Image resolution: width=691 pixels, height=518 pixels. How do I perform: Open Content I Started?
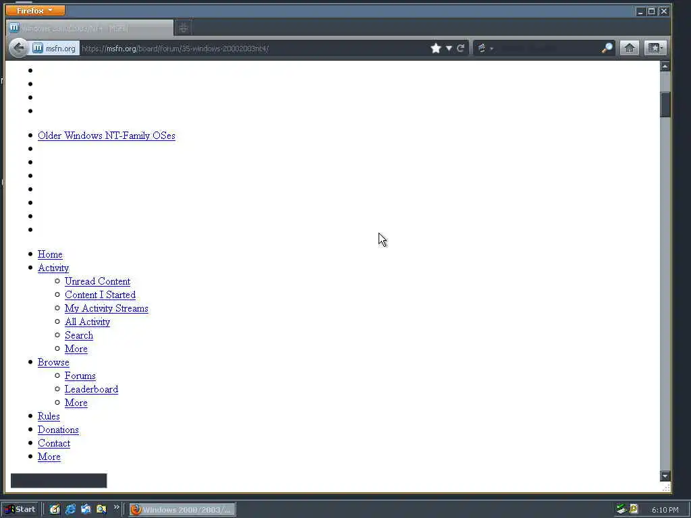pyautogui.click(x=100, y=295)
